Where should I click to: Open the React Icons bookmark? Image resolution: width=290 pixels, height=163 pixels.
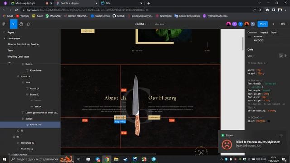tap(164, 16)
